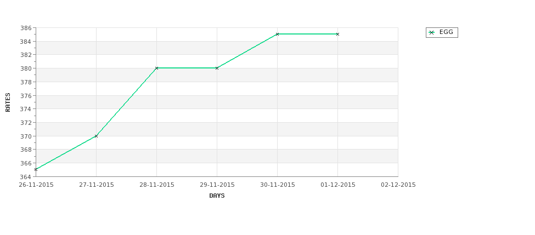Screen dimensions: 535x235
Task: Select the 380 data marker on 28-11-2015
Action: point(156,68)
